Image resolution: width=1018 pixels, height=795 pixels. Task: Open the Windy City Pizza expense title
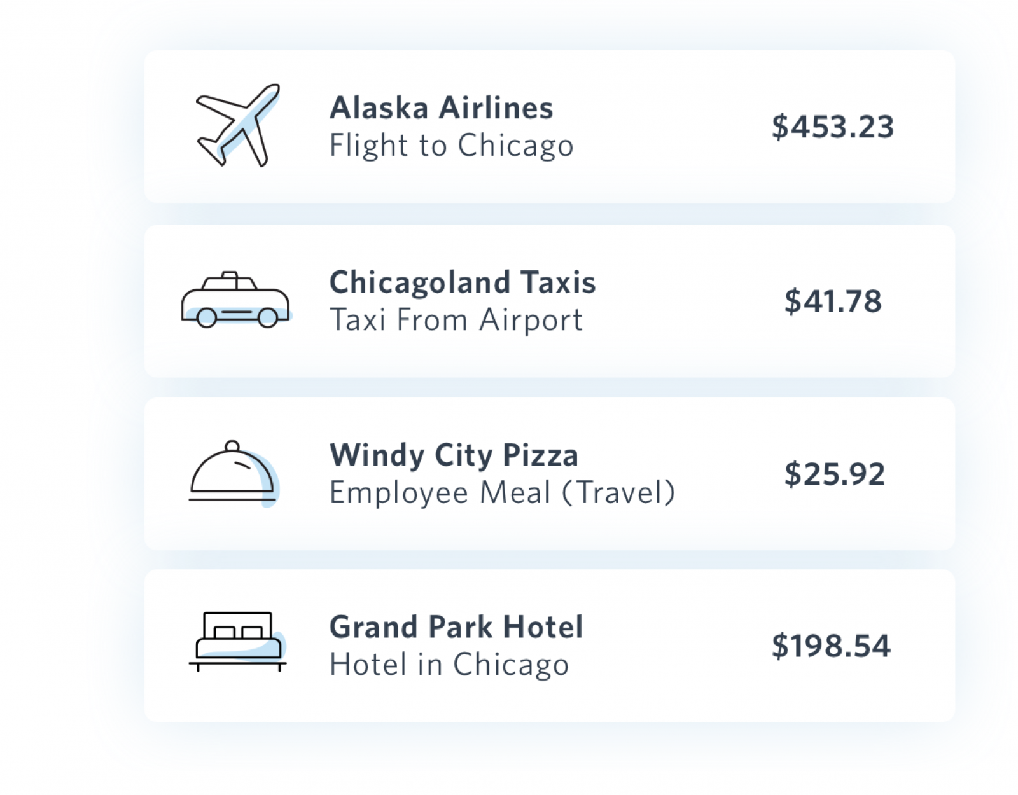(454, 455)
